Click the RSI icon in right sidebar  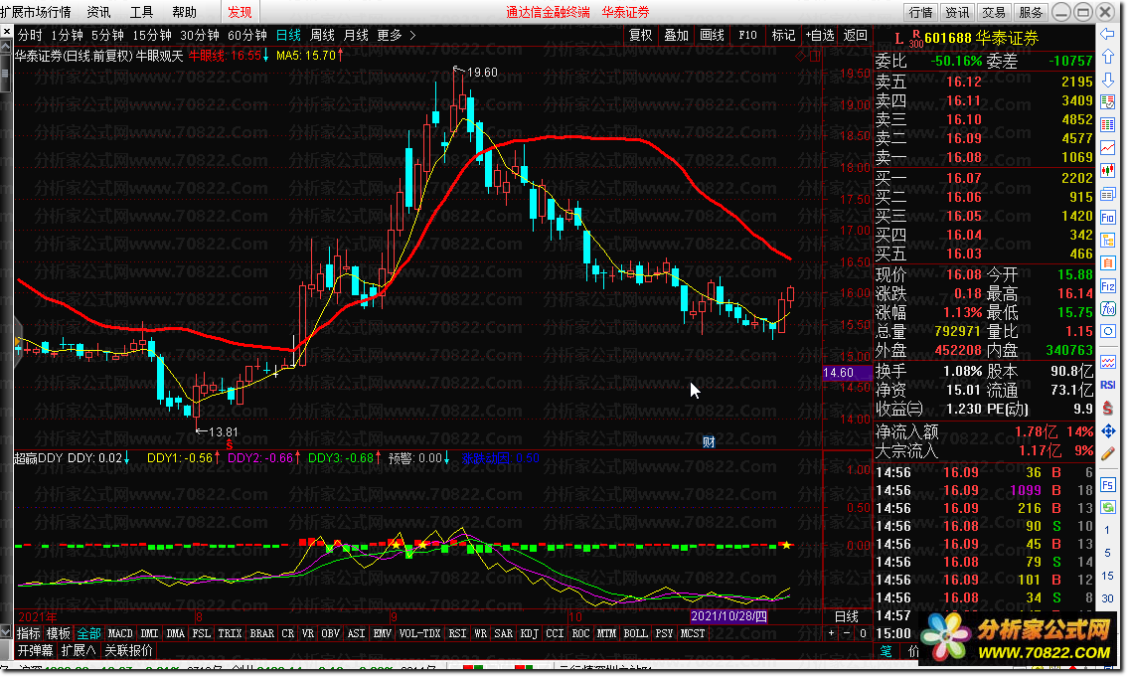[x=1107, y=386]
